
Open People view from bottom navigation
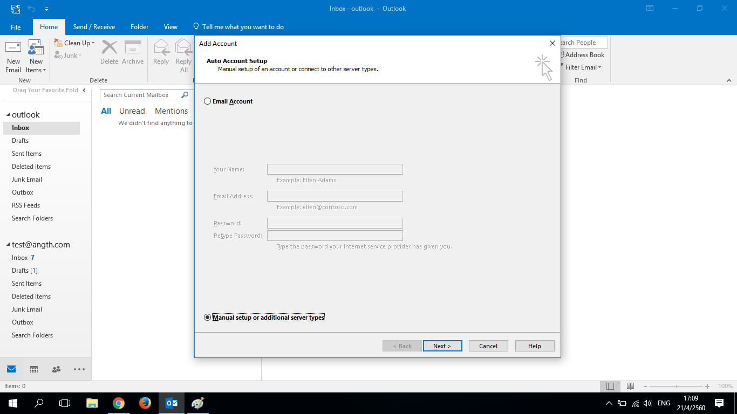click(56, 369)
